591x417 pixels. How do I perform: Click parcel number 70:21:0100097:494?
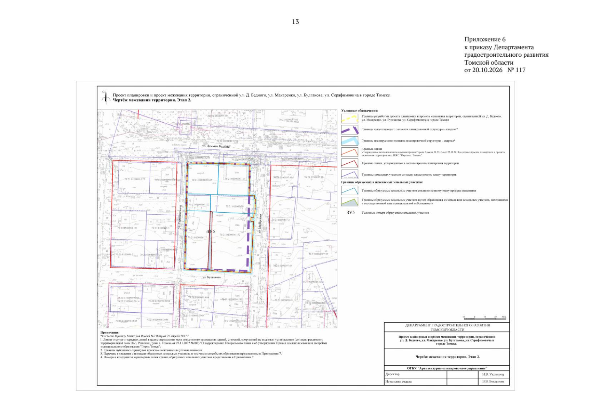tap(283, 178)
